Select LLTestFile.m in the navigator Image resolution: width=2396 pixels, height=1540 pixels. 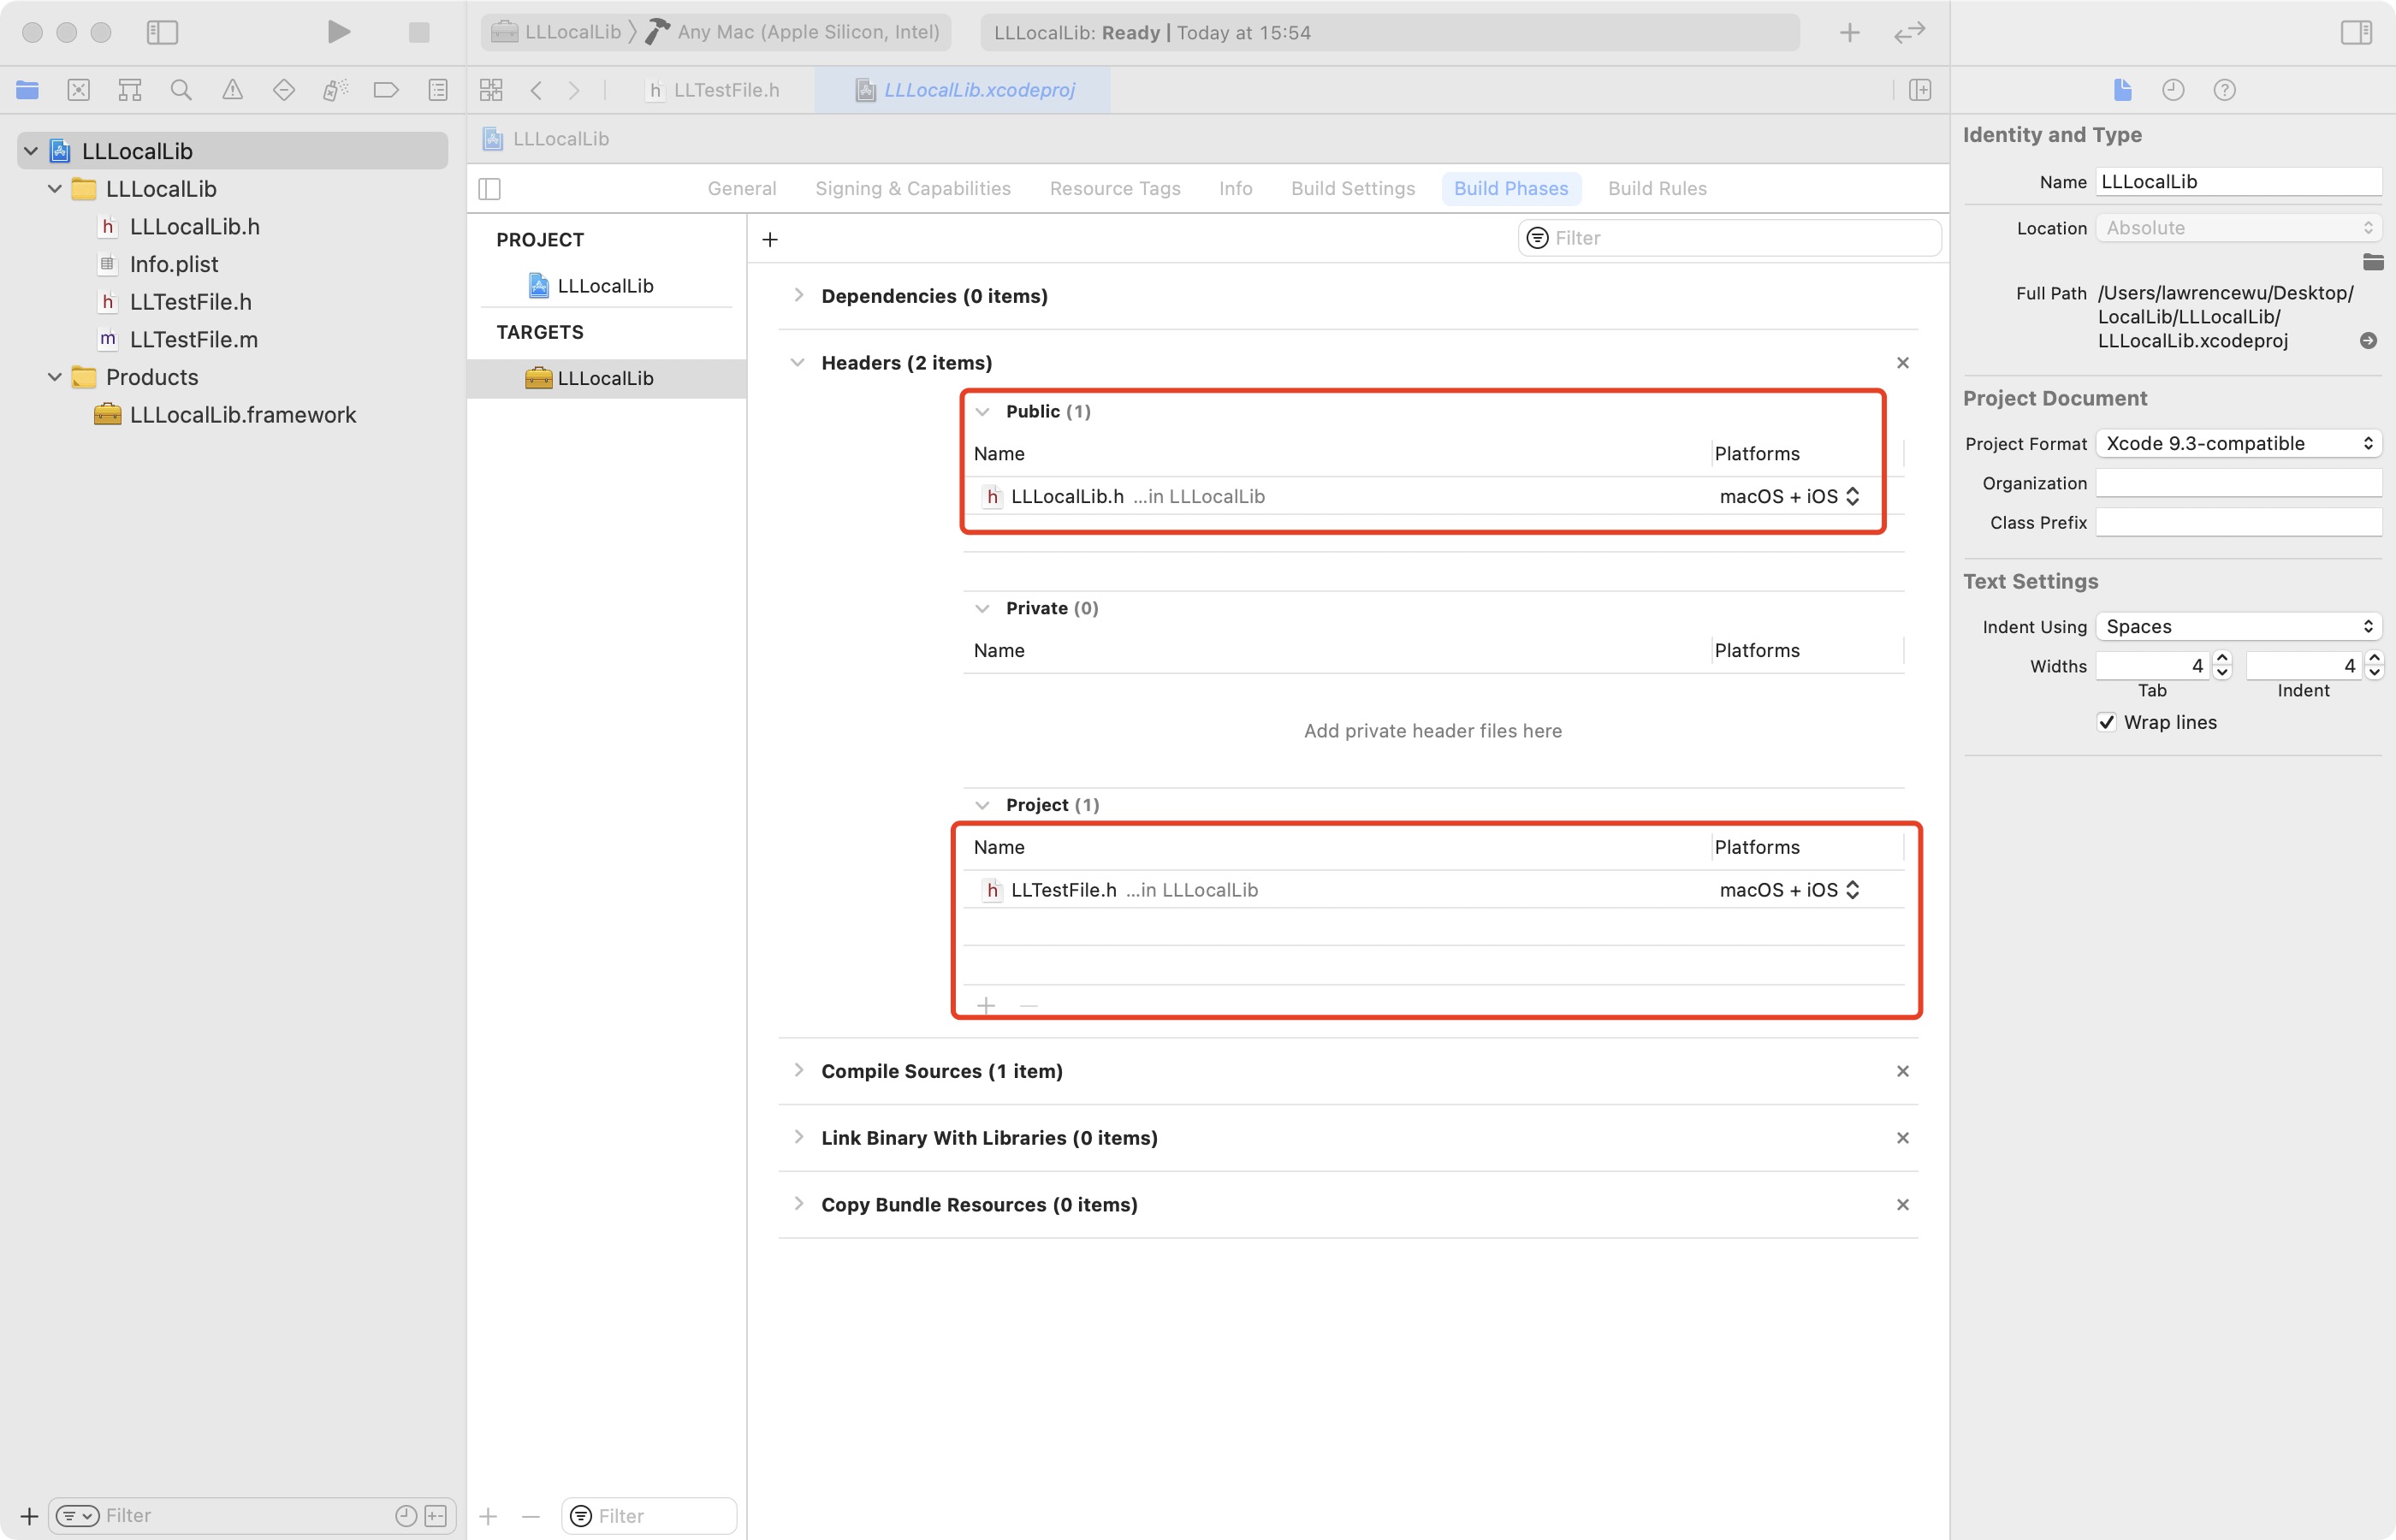tap(194, 340)
